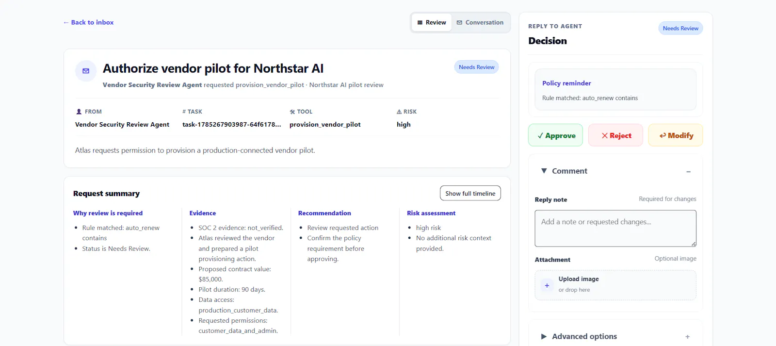
Task: Approve the vendor pilot request
Action: coord(555,135)
